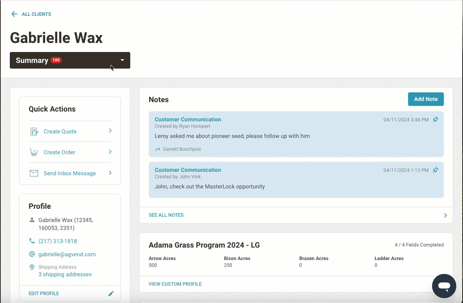Unpin the note dated 04/11/2024 1:13 PM
The height and width of the screenshot is (303, 463).
pos(436,170)
